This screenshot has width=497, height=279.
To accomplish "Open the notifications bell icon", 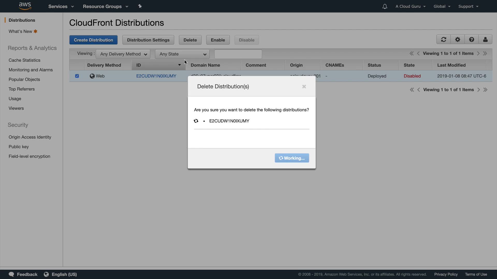I will [385, 6].
